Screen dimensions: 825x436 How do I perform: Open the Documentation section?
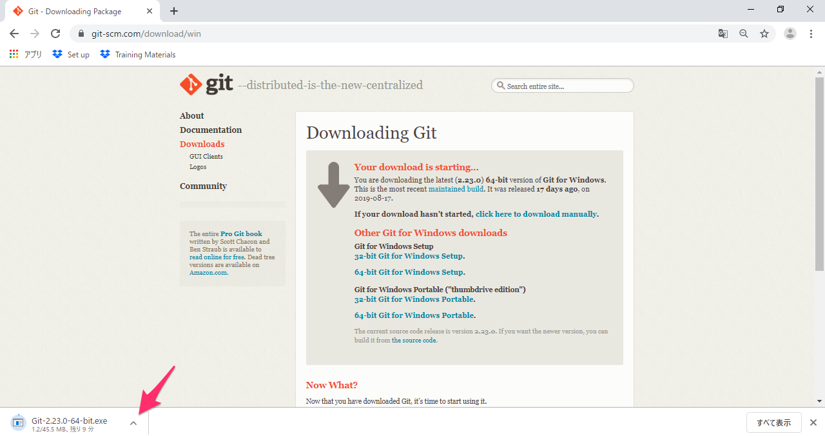(x=211, y=130)
